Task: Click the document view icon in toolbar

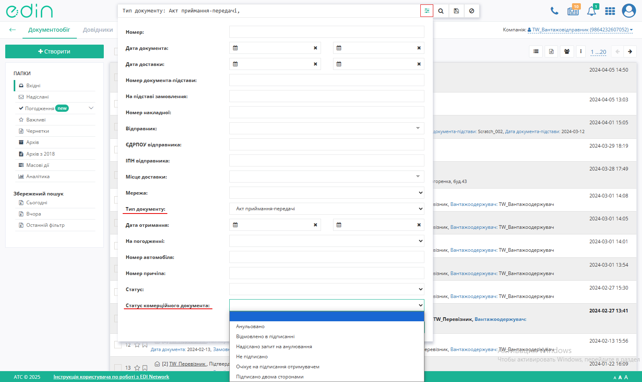Action: tap(551, 51)
